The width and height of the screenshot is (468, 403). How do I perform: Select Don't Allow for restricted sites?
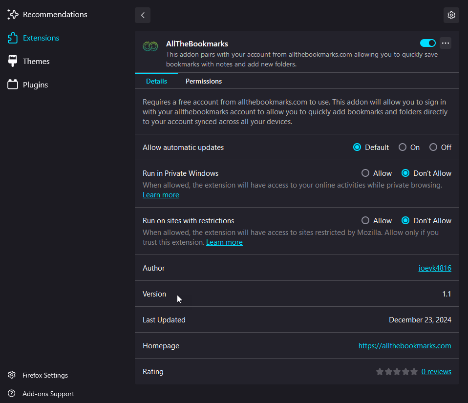tap(405, 221)
